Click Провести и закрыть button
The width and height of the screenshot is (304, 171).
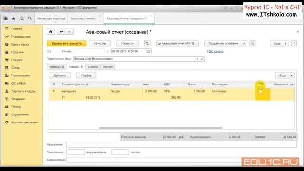(x=66, y=43)
